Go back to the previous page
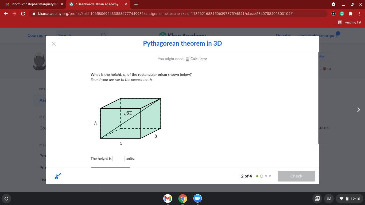Screen dimensions: 365x205 click(6, 14)
